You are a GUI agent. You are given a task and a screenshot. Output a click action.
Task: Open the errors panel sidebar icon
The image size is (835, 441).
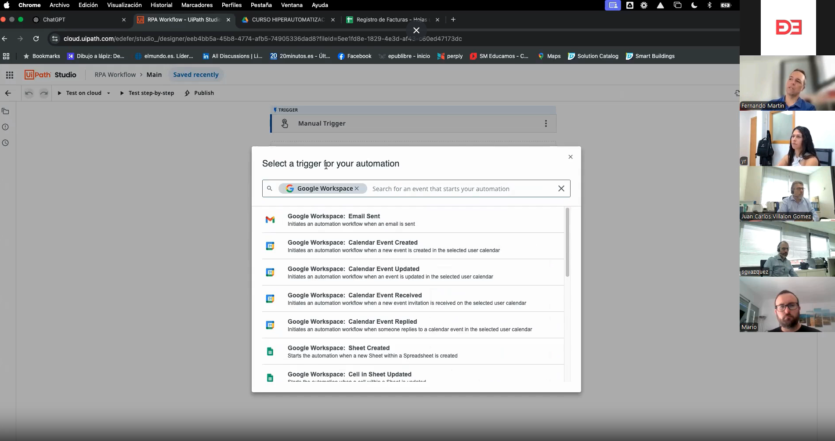pos(5,127)
